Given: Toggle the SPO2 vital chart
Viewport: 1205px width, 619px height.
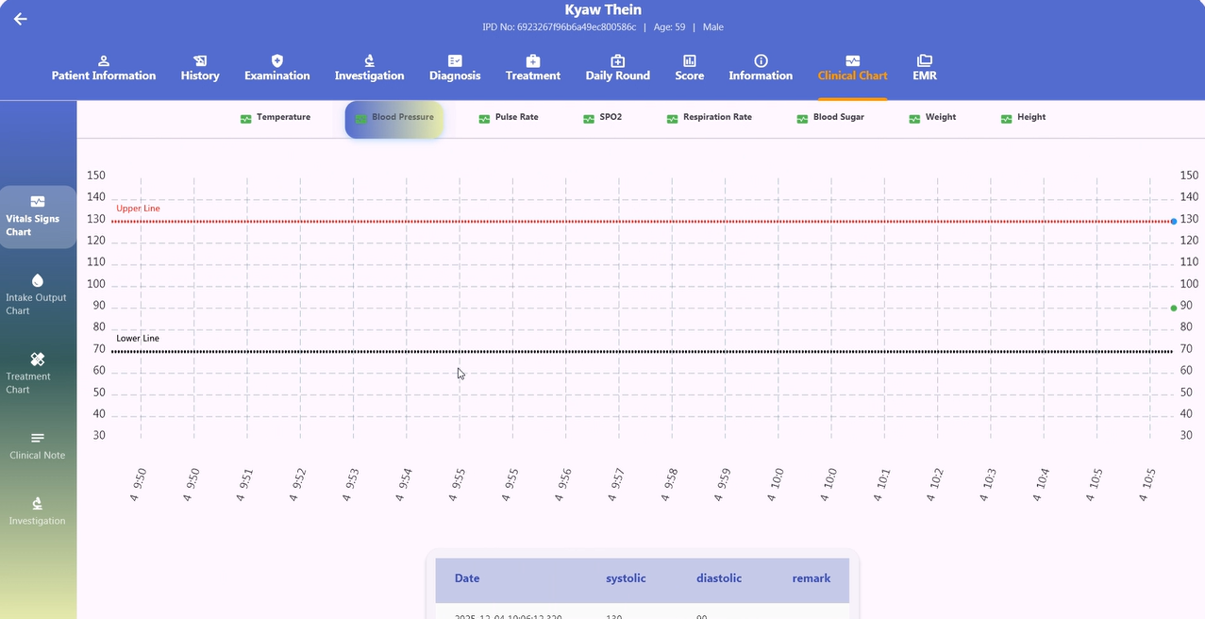Looking at the screenshot, I should (602, 118).
